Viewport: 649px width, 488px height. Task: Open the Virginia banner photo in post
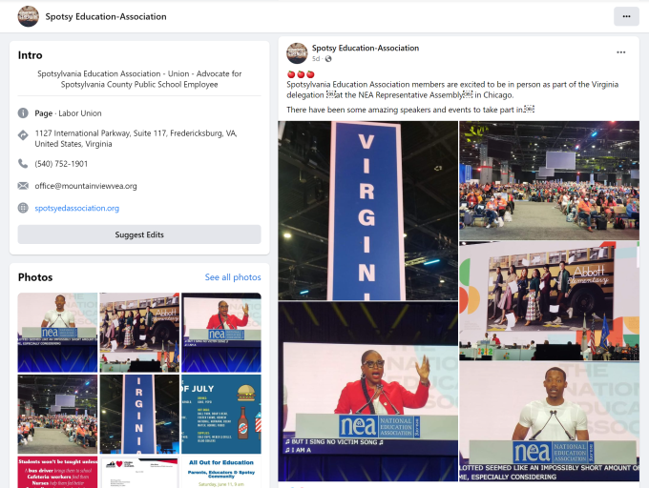coord(368,211)
